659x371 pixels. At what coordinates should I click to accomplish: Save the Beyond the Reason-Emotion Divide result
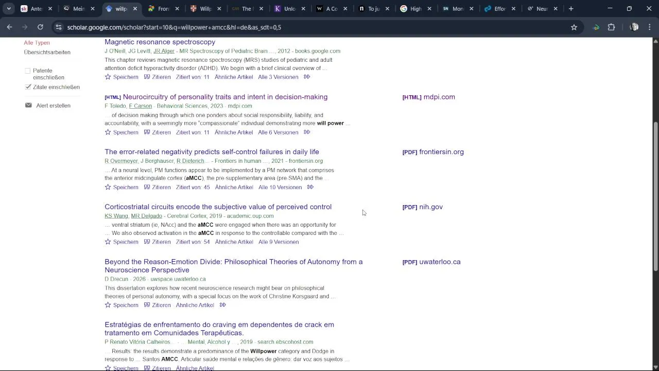coord(122,305)
